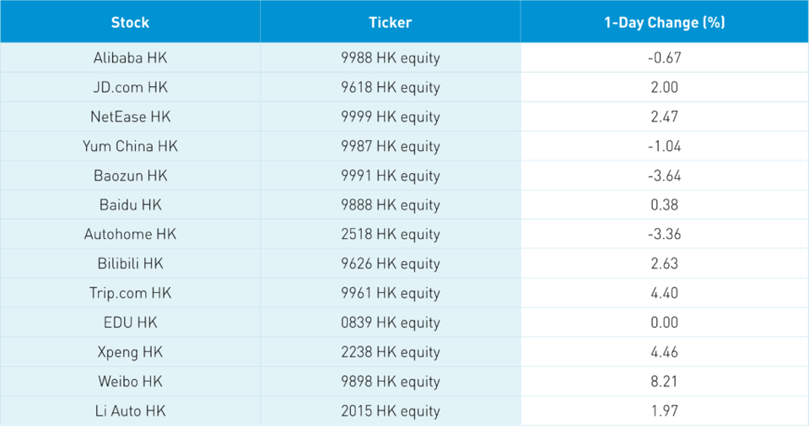Select the Xpeng HK stock cell

[130, 352]
